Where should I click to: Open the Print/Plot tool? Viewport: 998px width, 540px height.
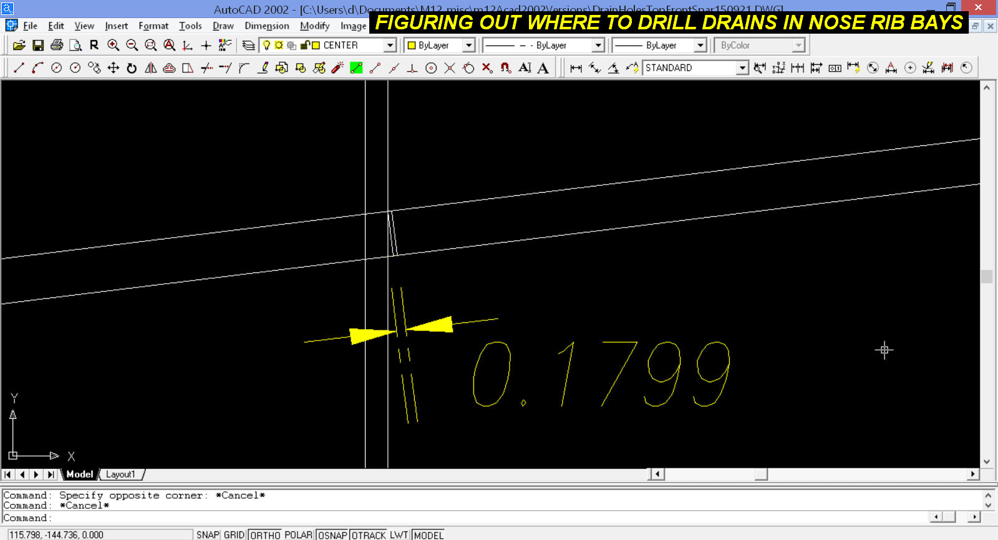[57, 46]
